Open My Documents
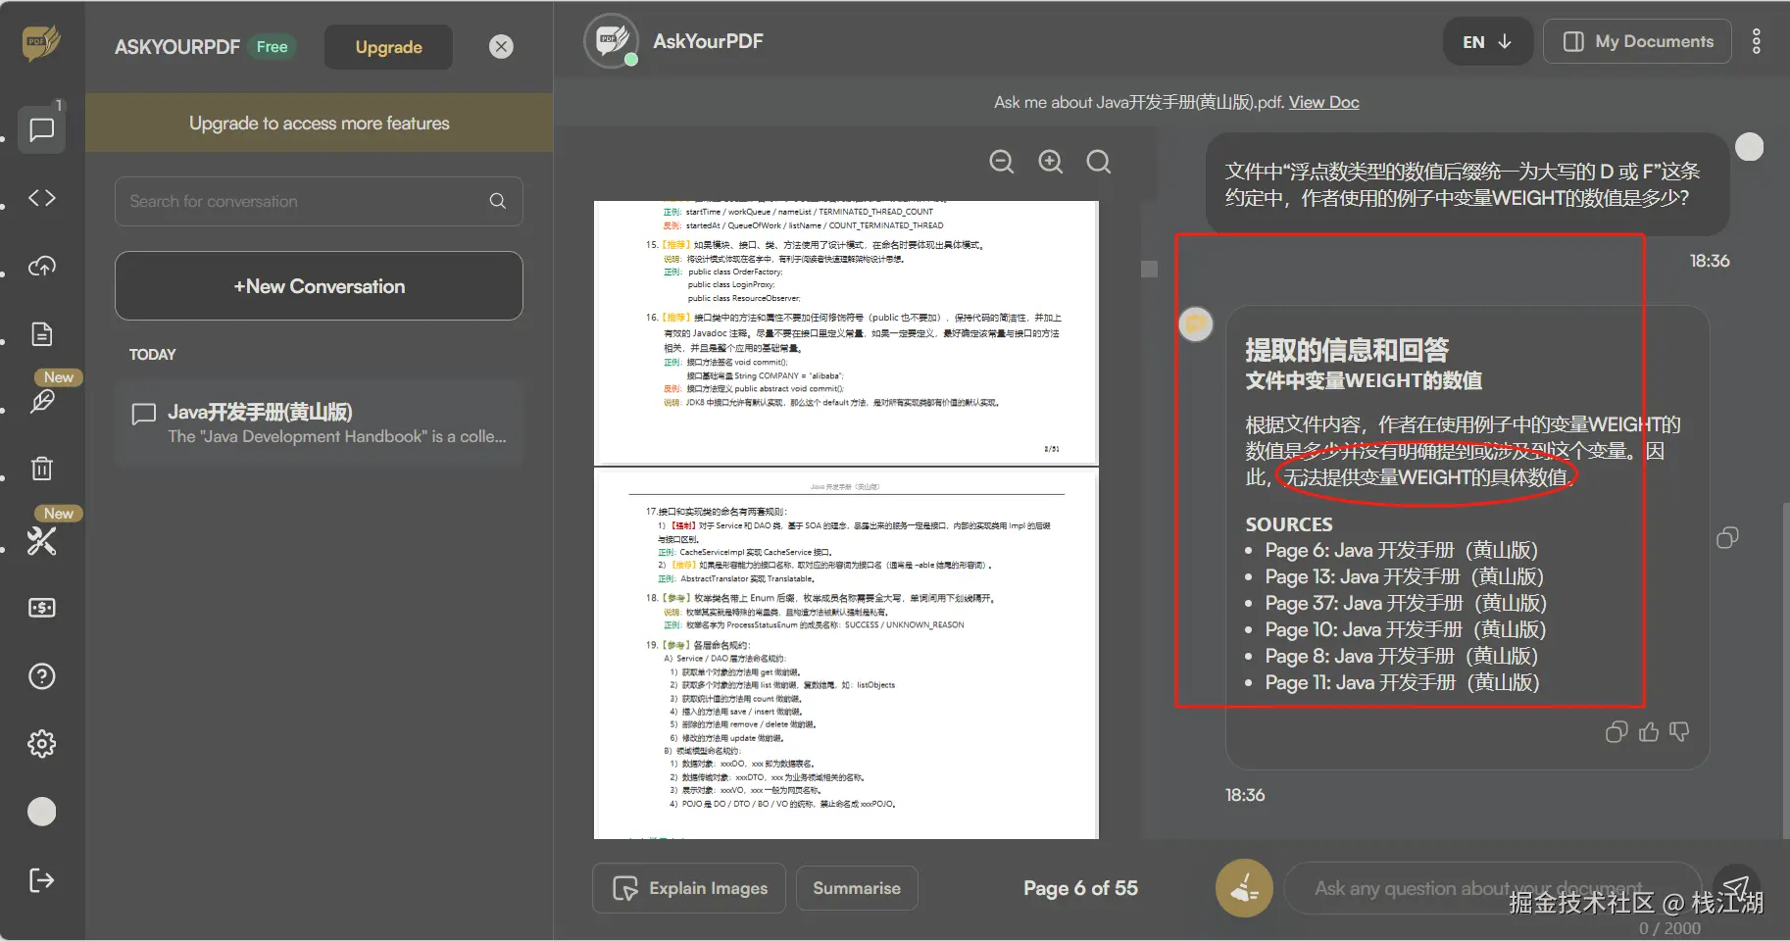 point(1637,42)
